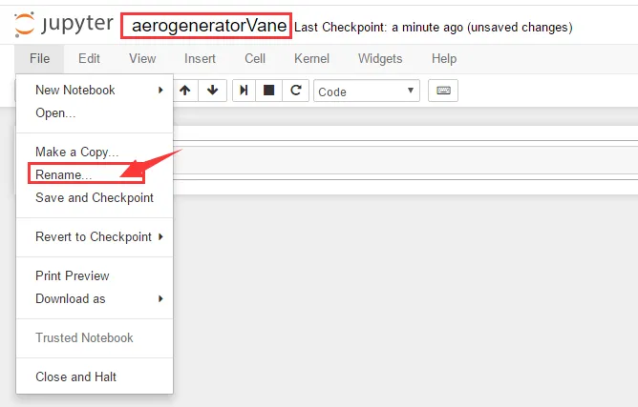Click the aerogeneratorVane notebook title
638x407 pixels.
209,26
